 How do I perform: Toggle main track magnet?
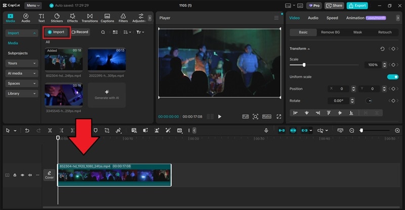[281, 131]
